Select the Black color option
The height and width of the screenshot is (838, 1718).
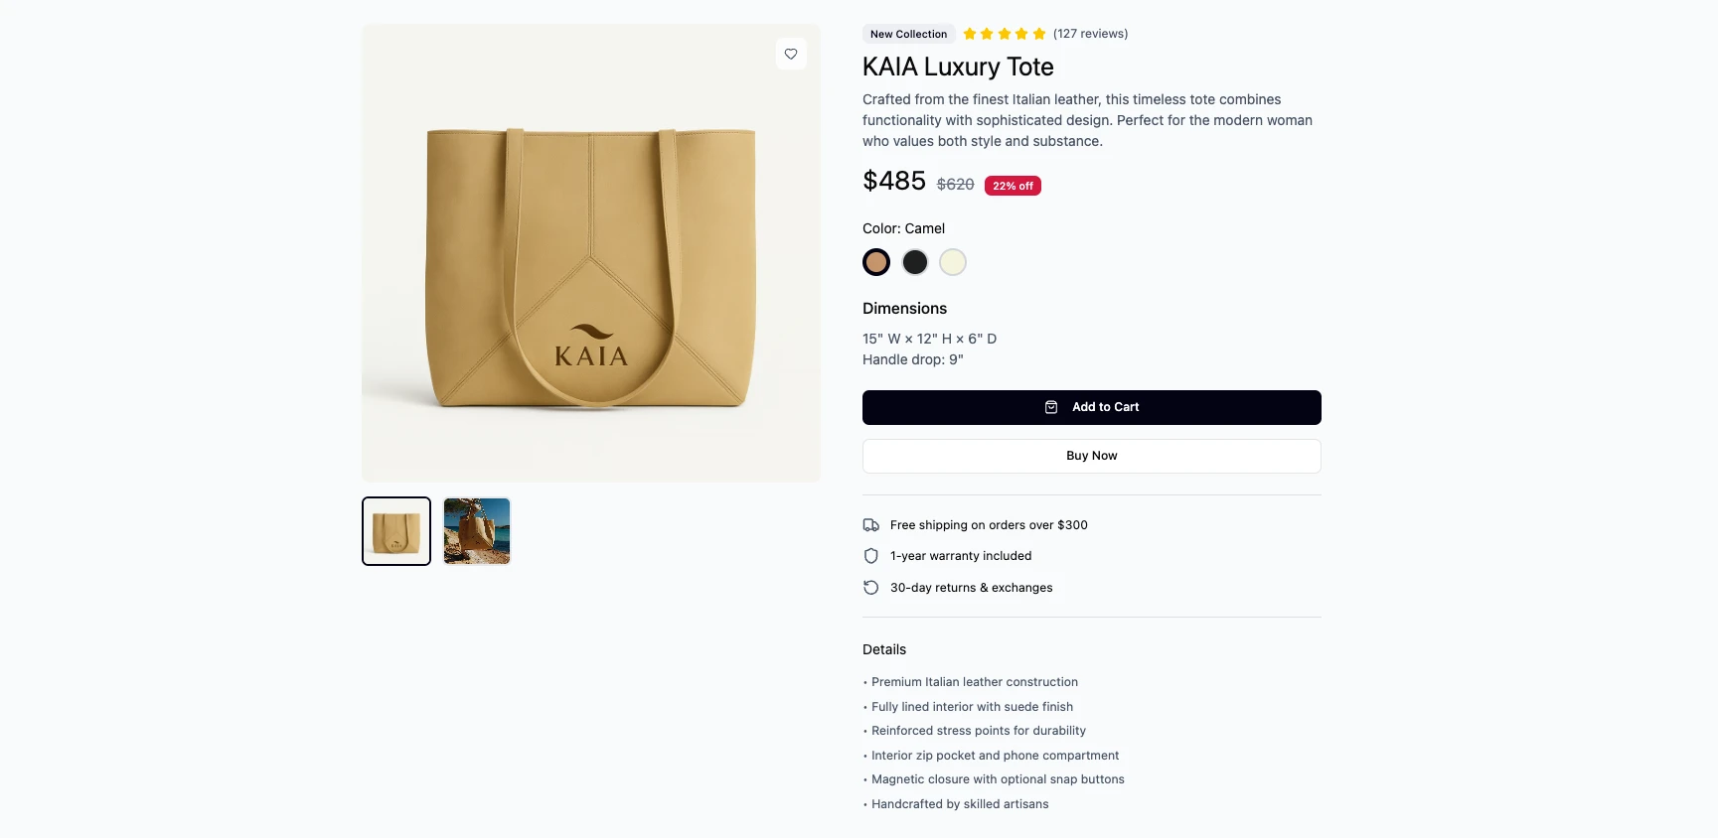click(914, 262)
